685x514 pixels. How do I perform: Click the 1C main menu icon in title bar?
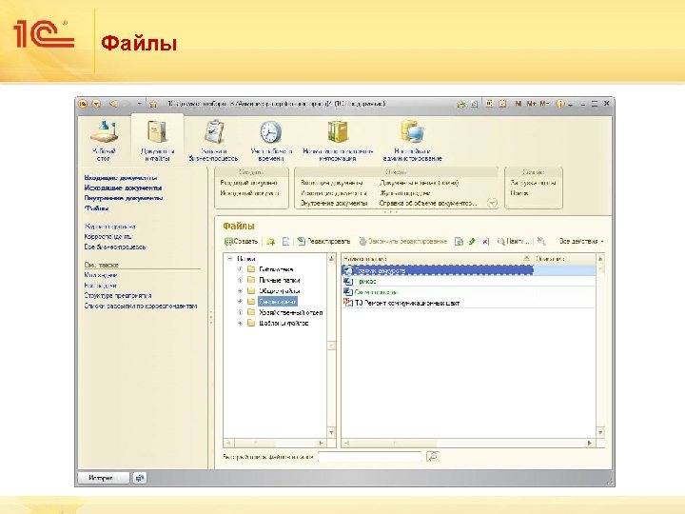[83, 104]
